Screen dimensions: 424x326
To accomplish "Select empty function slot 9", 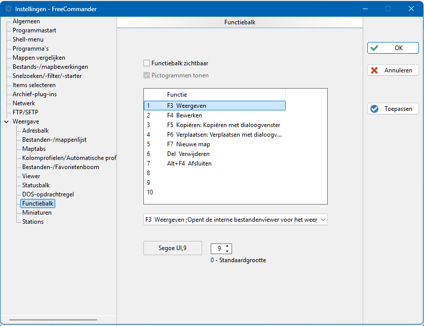I will [215, 182].
